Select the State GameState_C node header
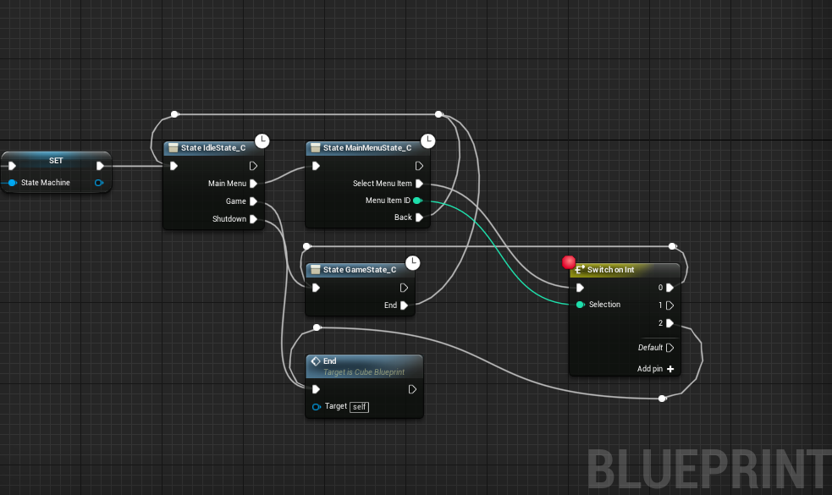This screenshot has width=832, height=495. pos(360,270)
